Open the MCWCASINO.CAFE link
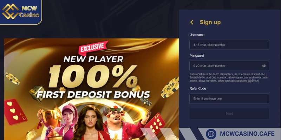The width and height of the screenshot is (281, 140). tap(247, 134)
